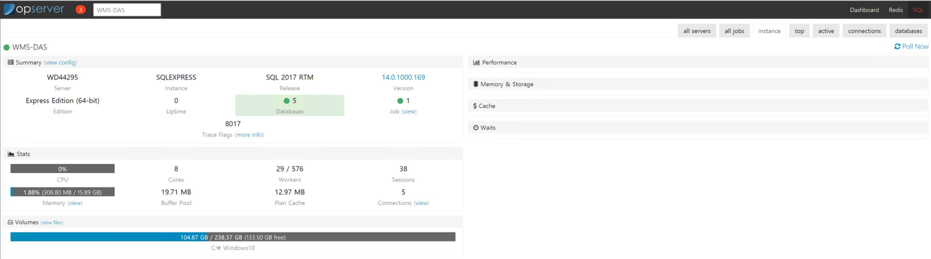This screenshot has width=931, height=259.
Task: Click the 1.88% memory usage bar
Action: (62, 192)
